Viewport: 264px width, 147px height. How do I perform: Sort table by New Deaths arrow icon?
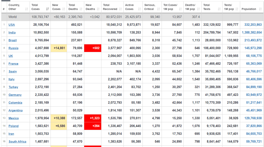[x=98, y=9]
